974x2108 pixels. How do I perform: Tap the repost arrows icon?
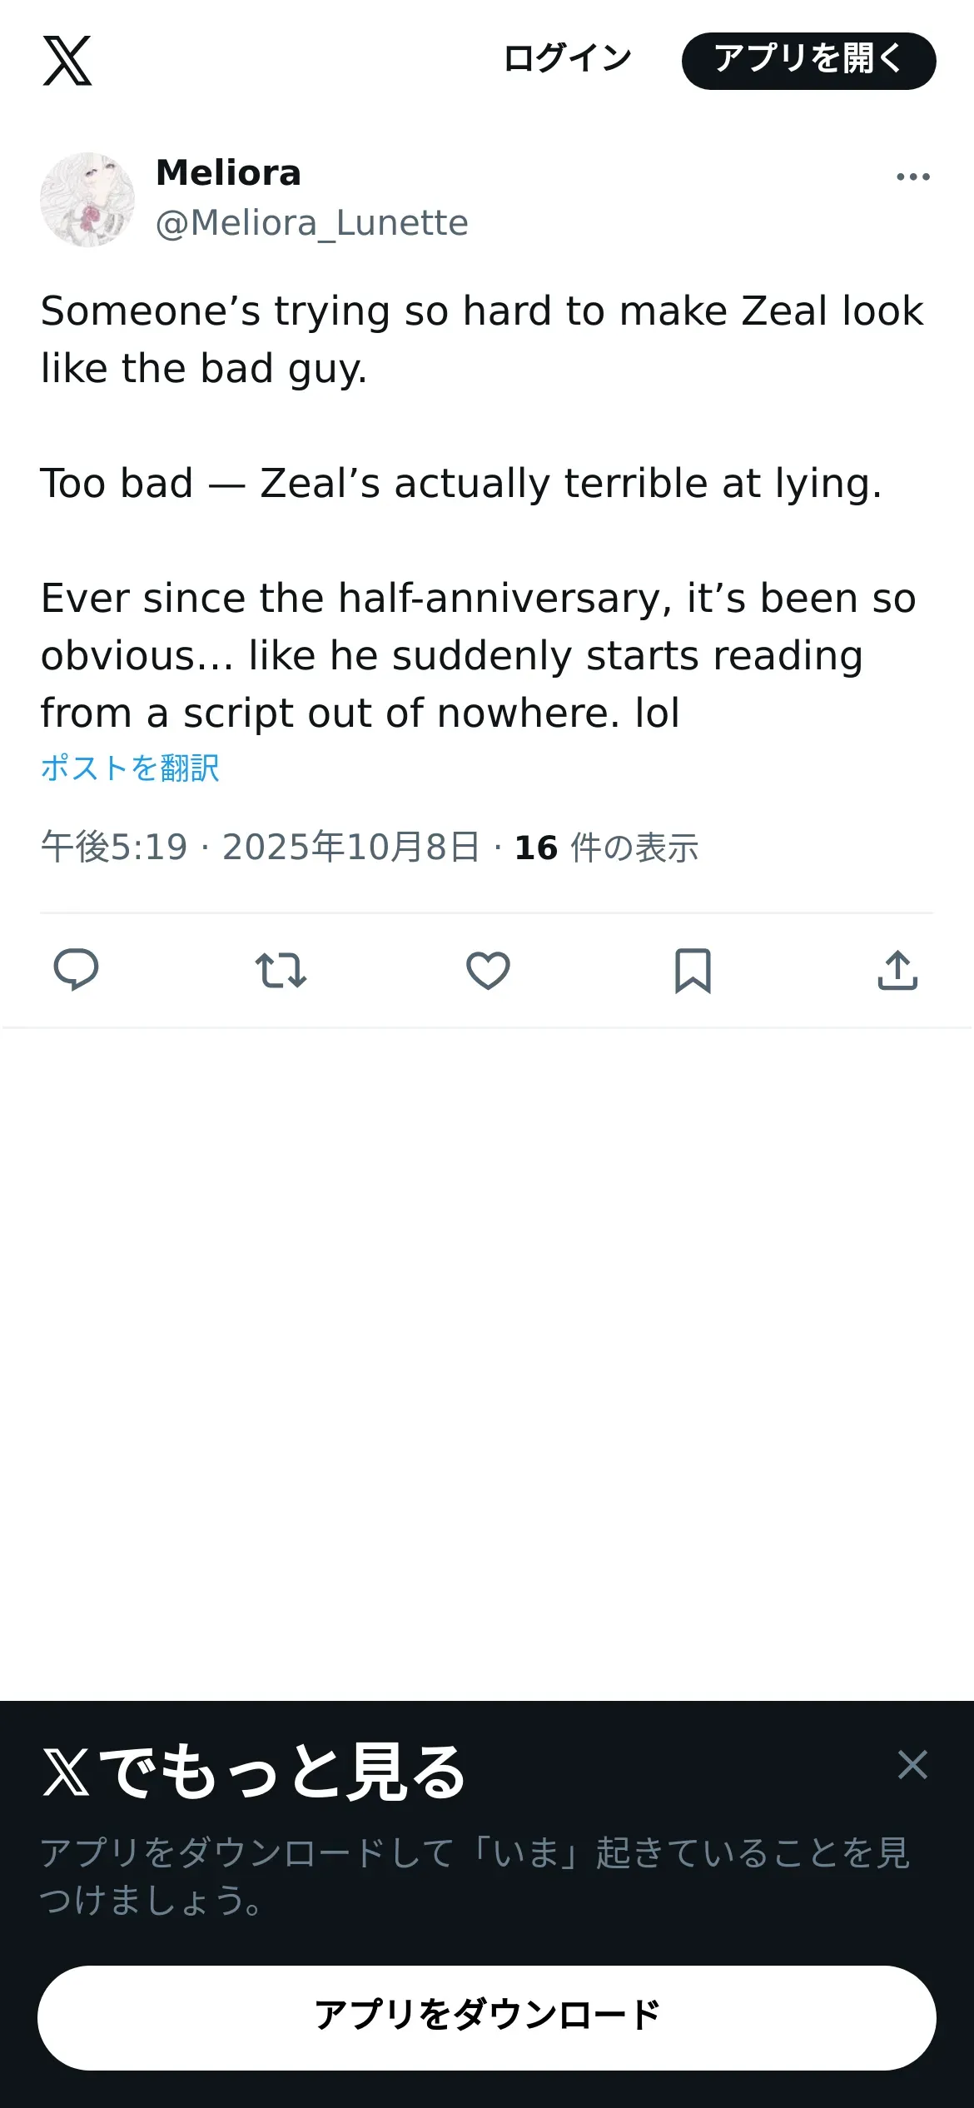pyautogui.click(x=281, y=970)
